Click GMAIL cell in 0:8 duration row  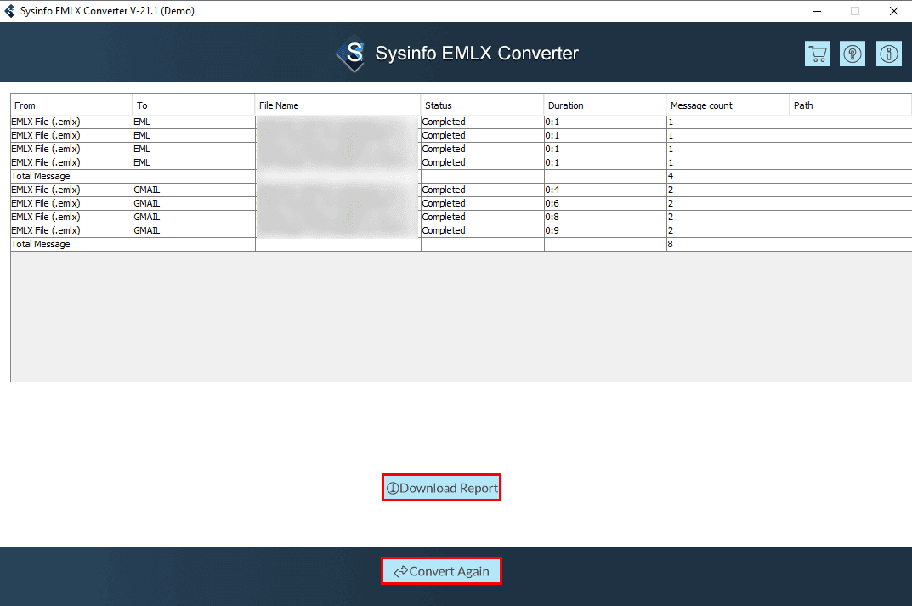coord(194,217)
